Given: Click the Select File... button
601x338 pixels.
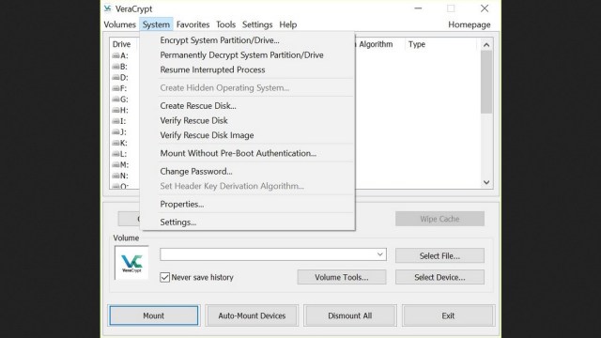Looking at the screenshot, I should (439, 255).
